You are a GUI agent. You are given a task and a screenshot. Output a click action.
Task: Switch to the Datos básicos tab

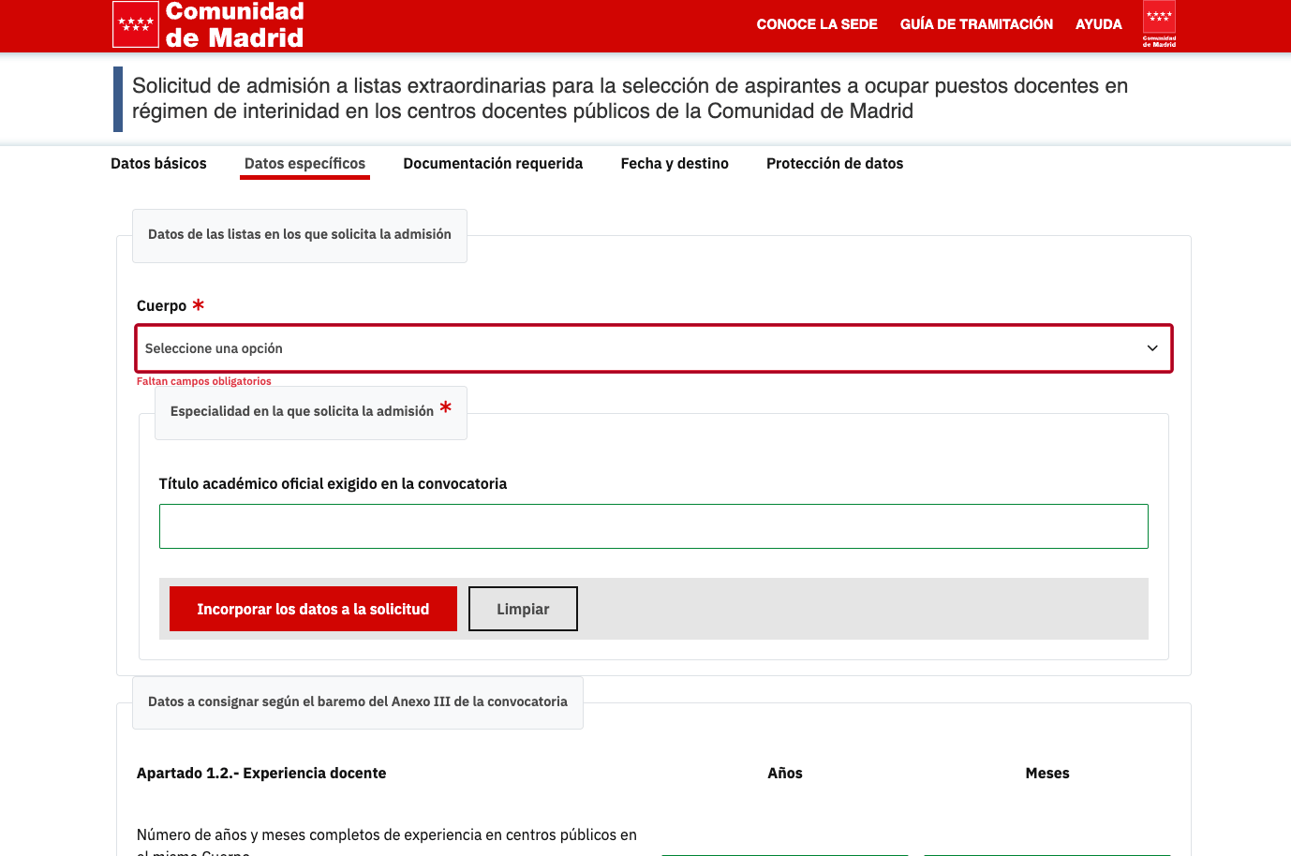(x=158, y=163)
